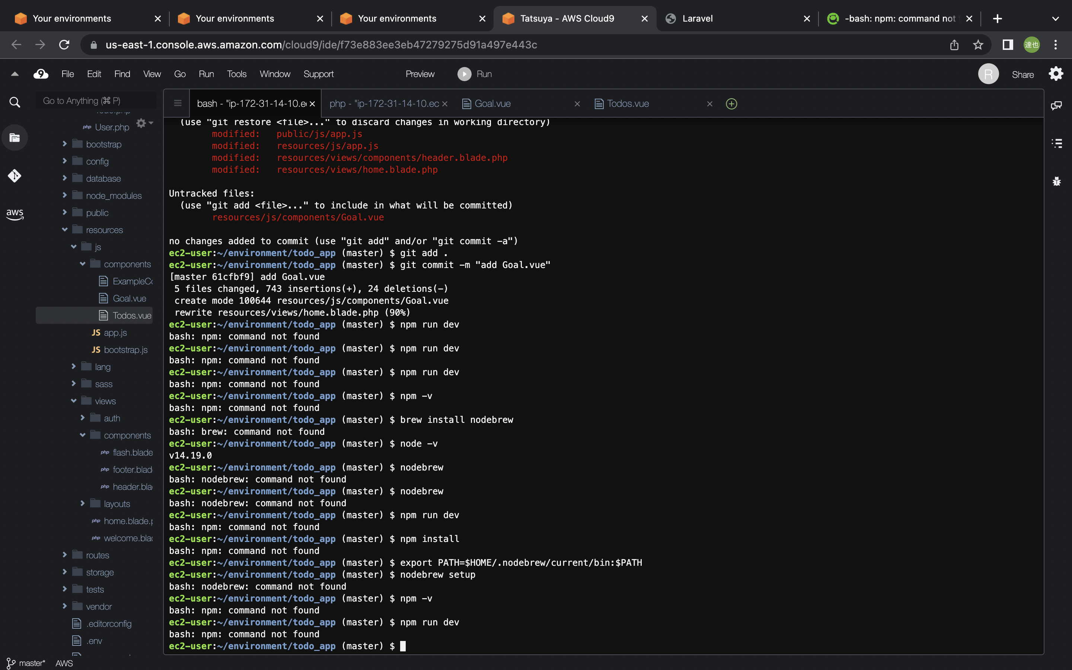Click the site lock icon in address bar
The image size is (1072, 670).
pos(93,45)
